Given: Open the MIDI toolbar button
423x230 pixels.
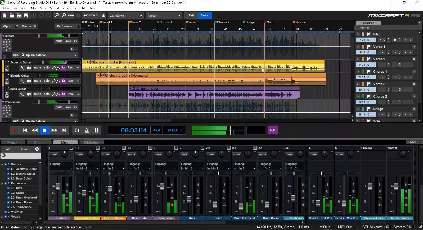Looking at the screenshot, I should click(71, 16).
